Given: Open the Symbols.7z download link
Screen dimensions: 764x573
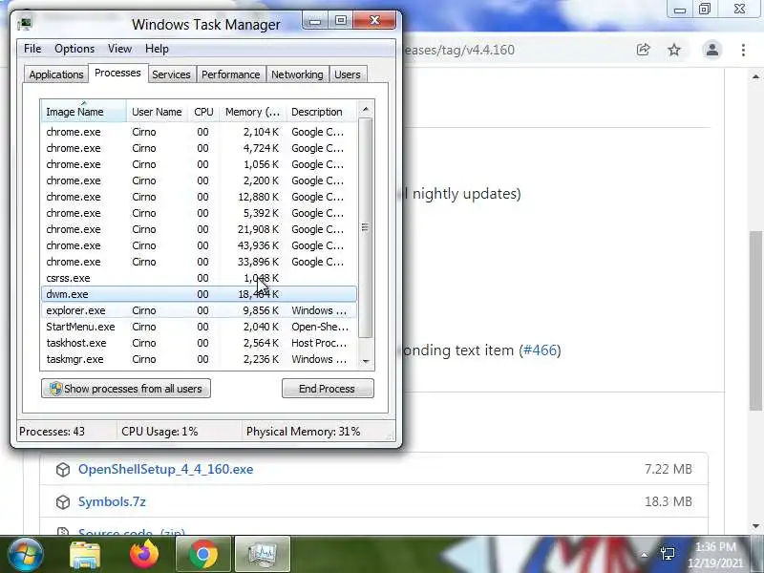Looking at the screenshot, I should point(112,502).
